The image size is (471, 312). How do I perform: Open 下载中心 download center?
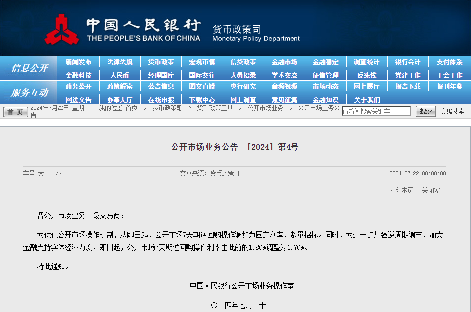pos(202,100)
